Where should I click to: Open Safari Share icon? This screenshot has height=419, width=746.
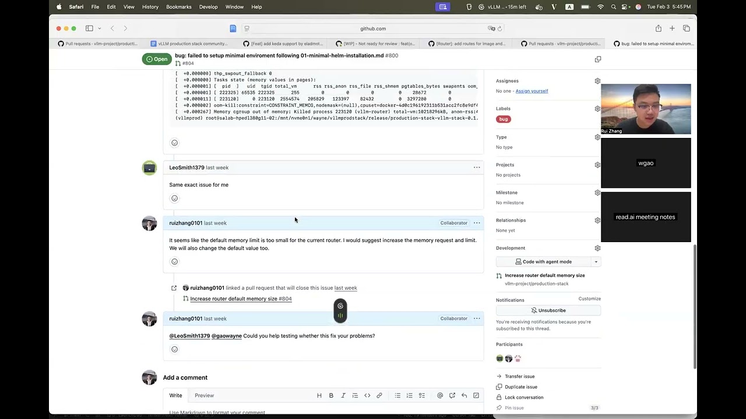(x=658, y=29)
